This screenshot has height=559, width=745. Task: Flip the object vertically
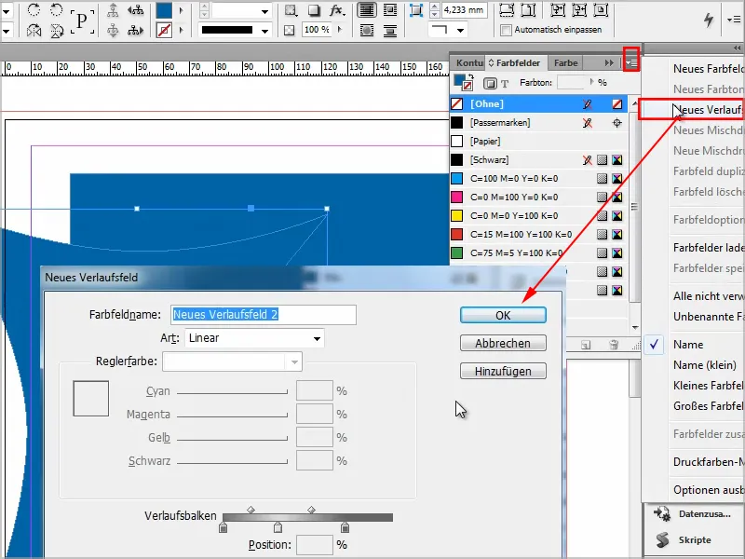pos(57,31)
